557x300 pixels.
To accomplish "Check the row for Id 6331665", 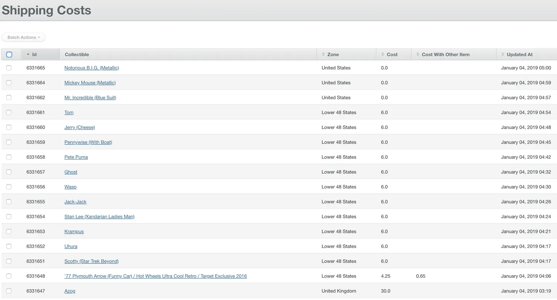I will pyautogui.click(x=9, y=68).
